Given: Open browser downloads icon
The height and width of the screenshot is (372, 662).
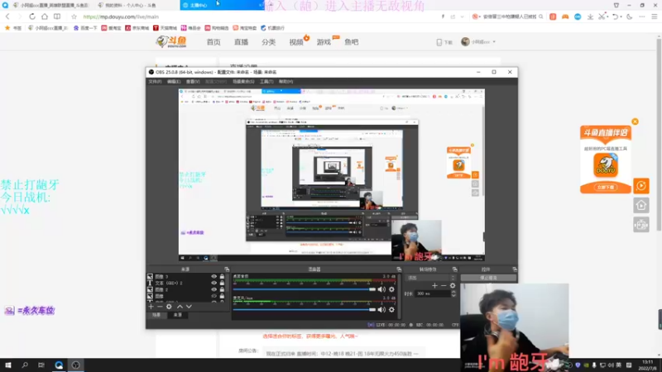Looking at the screenshot, I should coord(590,17).
